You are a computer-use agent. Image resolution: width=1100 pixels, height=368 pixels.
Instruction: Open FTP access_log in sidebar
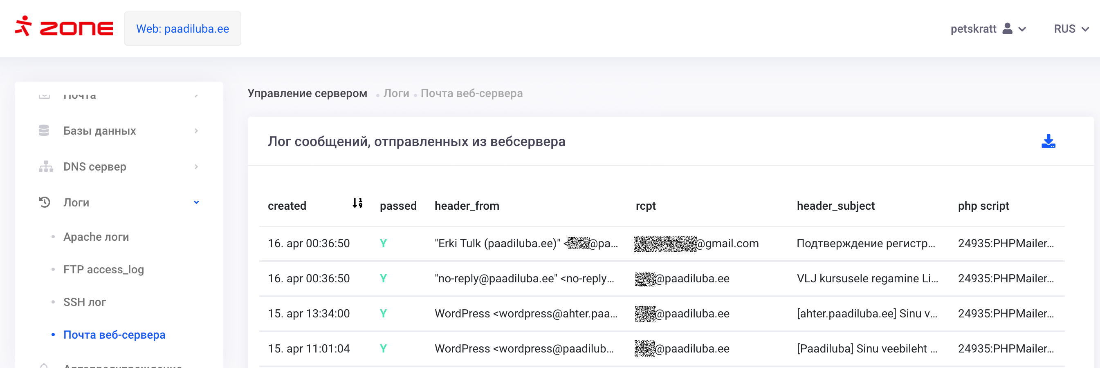(x=103, y=270)
